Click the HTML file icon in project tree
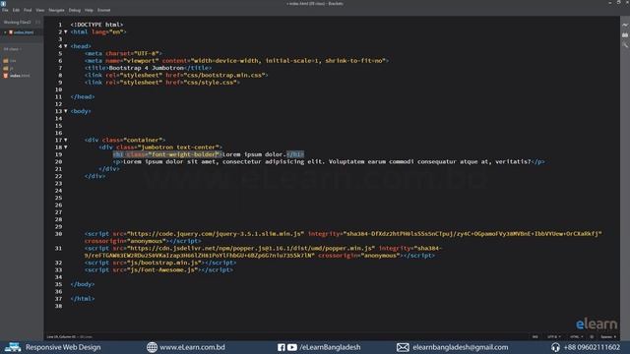Viewport: 630px width, 354px height. [x=6, y=76]
